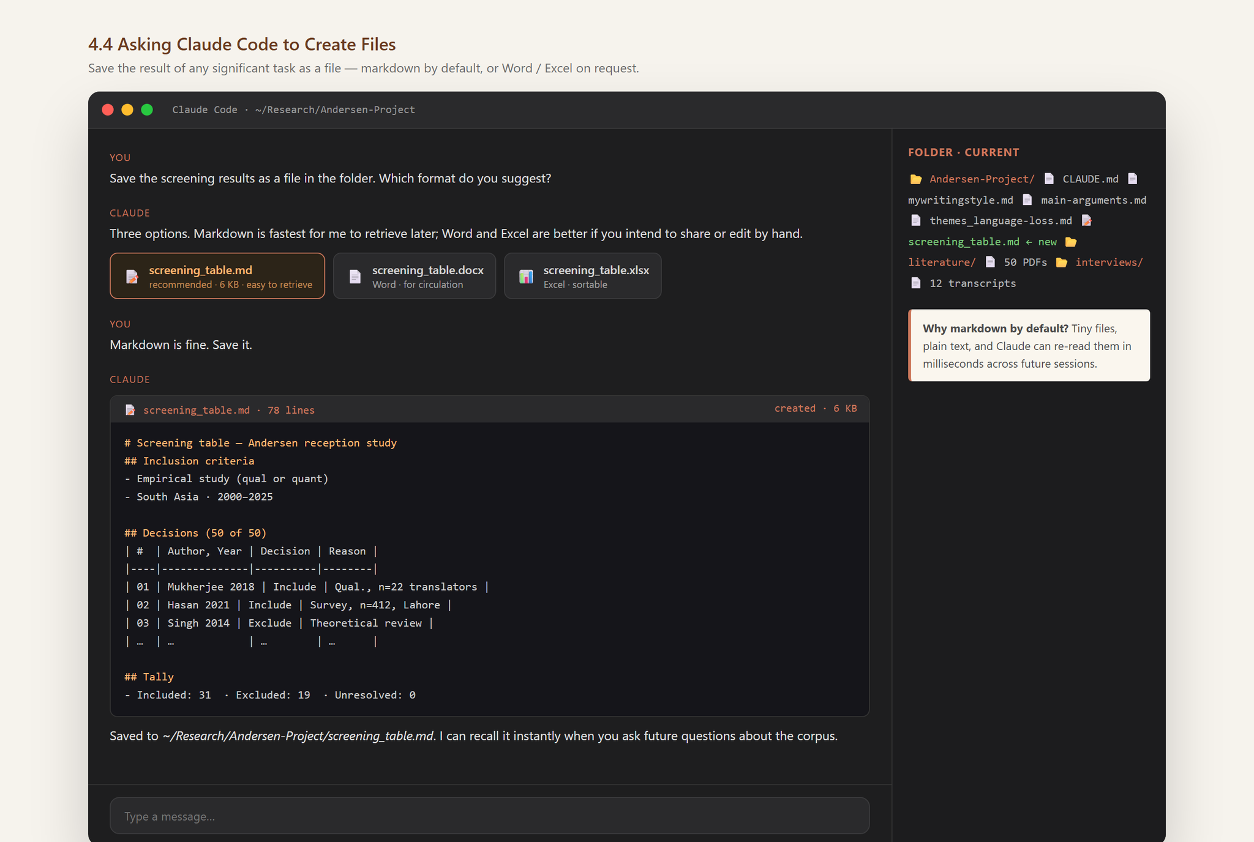
Task: Click the screening_table.docx Word document icon
Action: [355, 277]
